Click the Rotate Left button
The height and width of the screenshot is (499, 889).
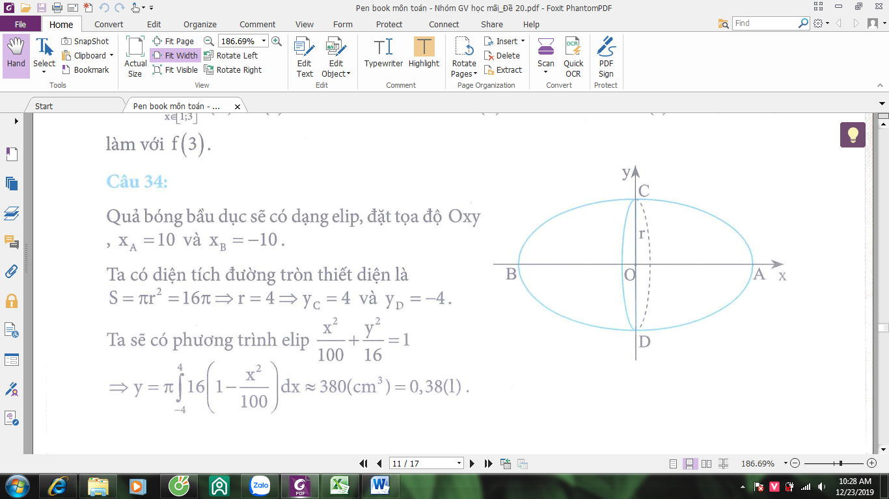231,56
